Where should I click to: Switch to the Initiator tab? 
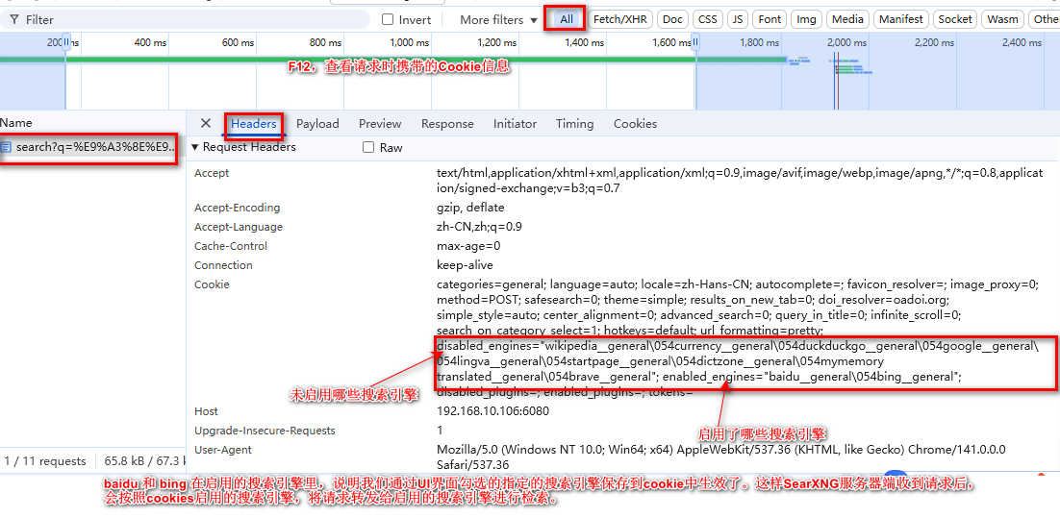coord(516,124)
